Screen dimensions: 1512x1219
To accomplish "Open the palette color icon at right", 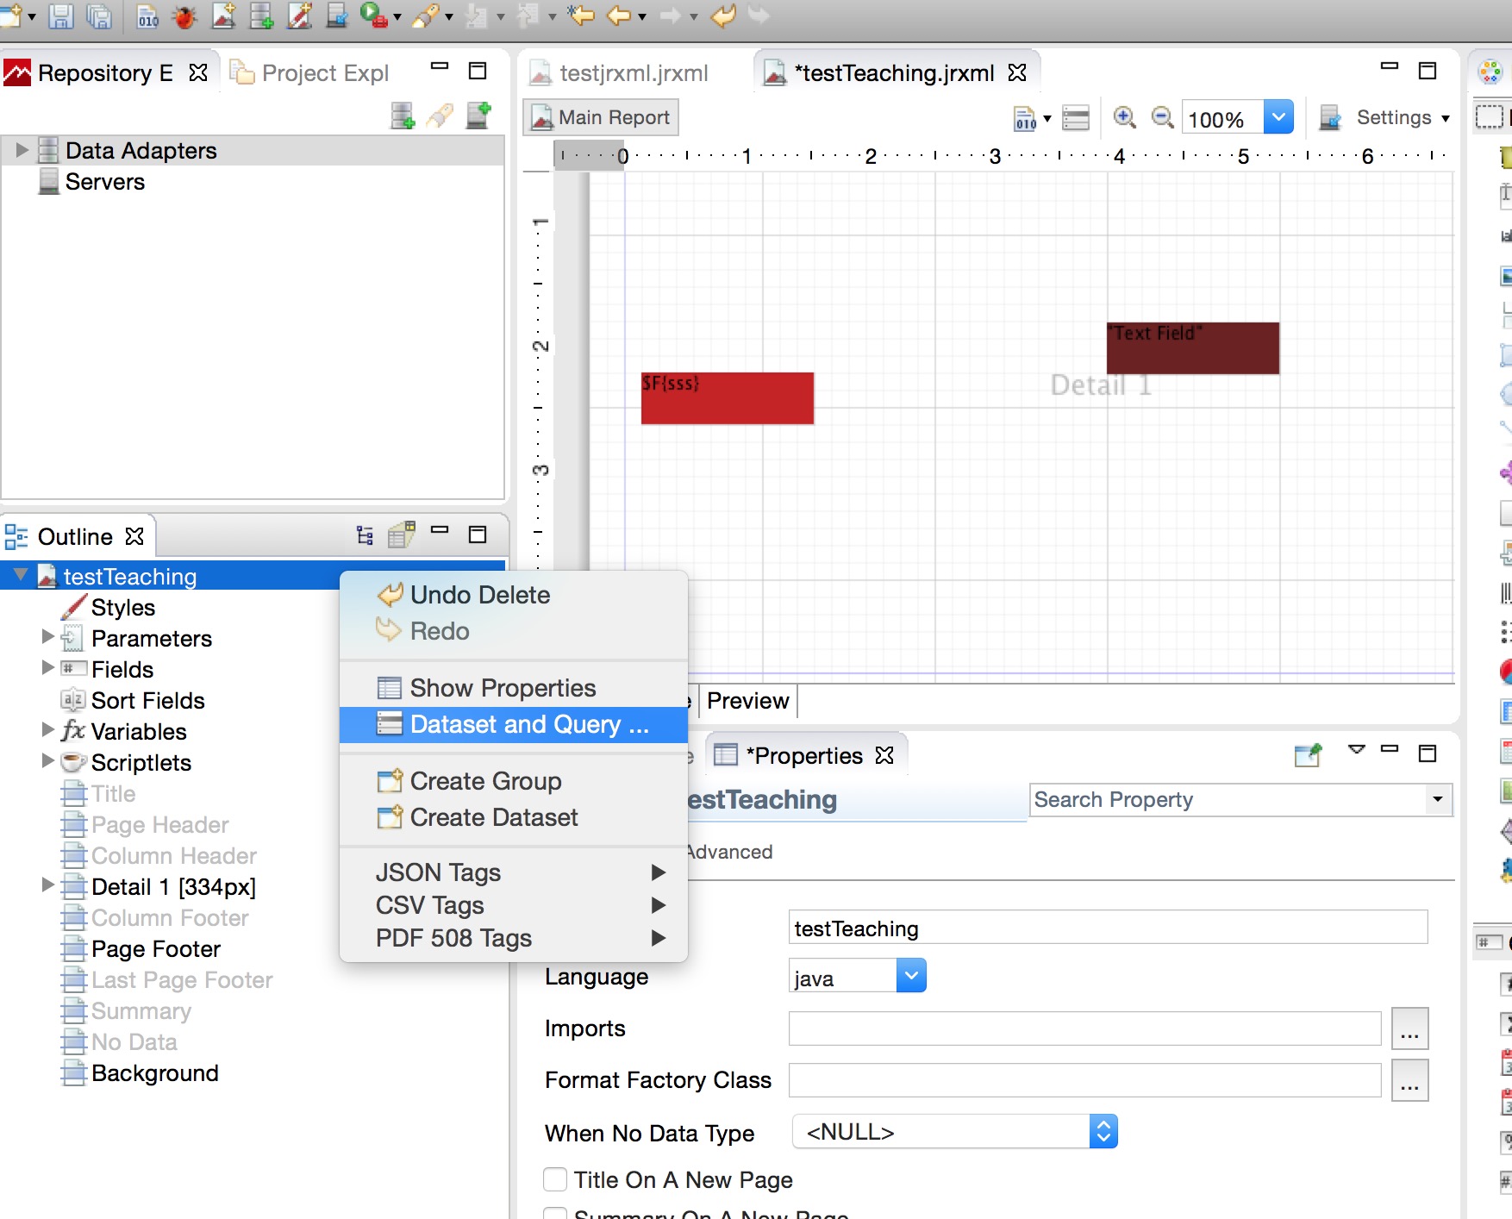I will tap(1490, 72).
